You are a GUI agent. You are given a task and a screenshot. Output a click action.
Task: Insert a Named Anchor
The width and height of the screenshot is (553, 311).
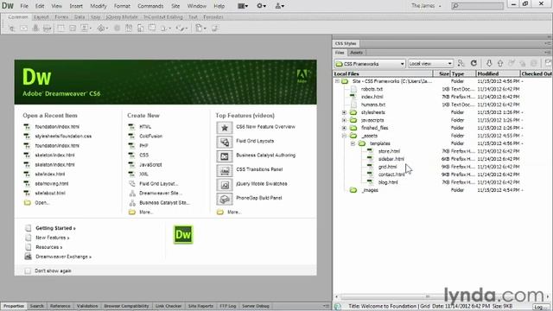[35, 29]
